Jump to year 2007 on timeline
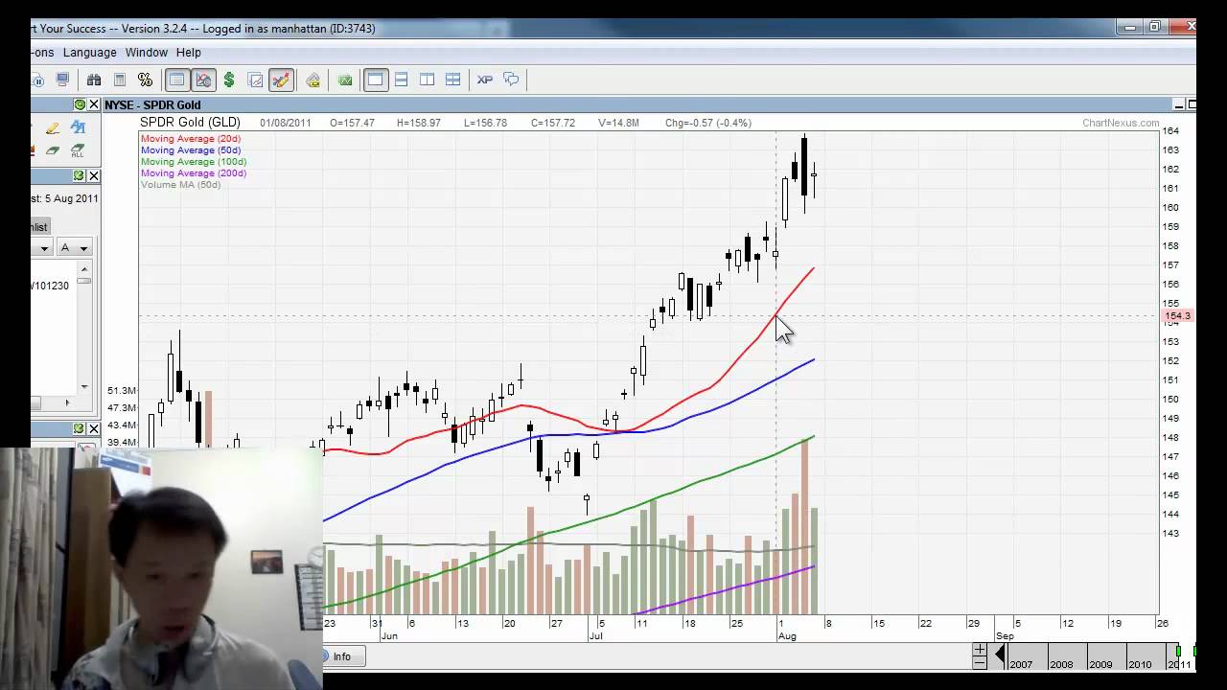 1021,664
